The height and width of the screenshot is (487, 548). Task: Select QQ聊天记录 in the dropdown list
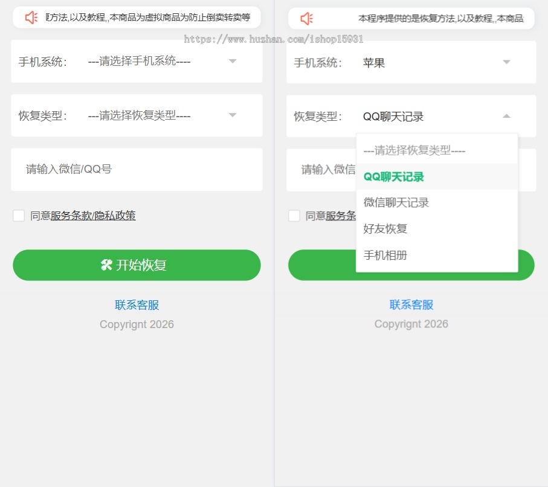(437, 176)
